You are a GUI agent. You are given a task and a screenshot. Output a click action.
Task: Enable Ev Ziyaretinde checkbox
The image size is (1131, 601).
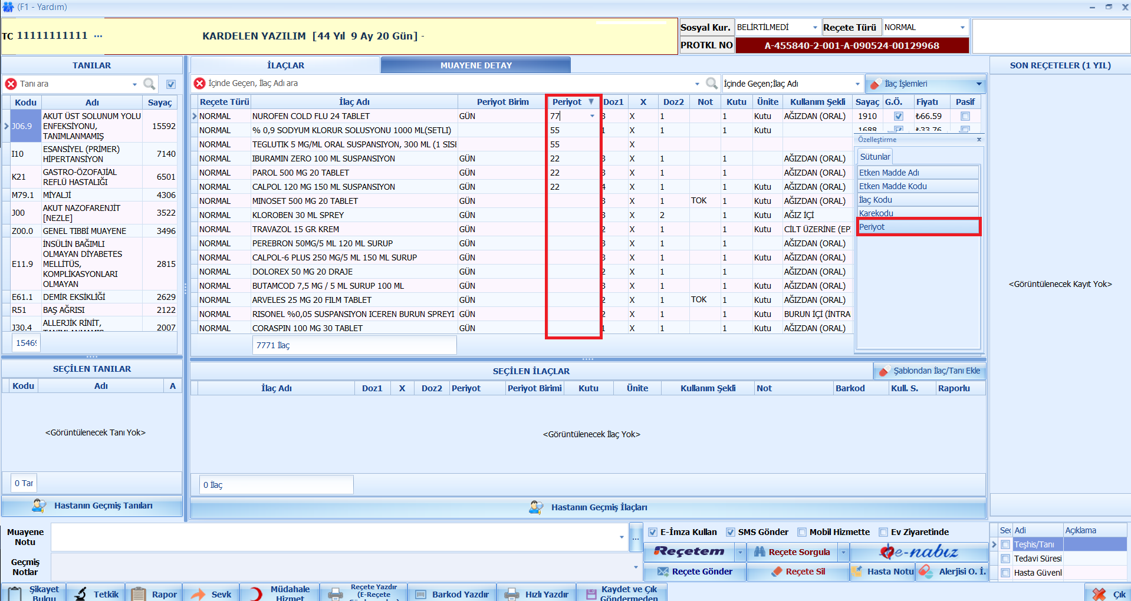[x=883, y=532]
